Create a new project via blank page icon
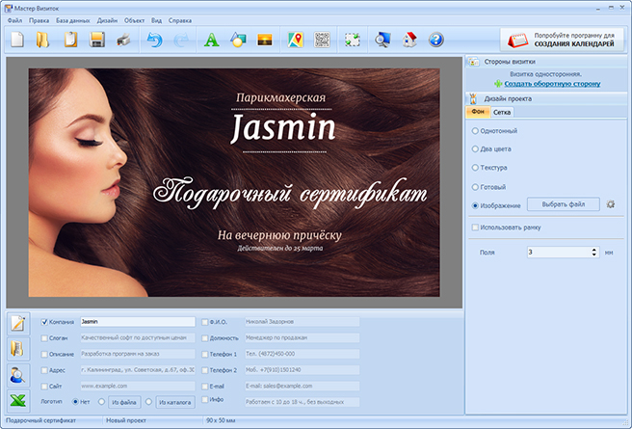Image resolution: width=632 pixels, height=429 pixels. click(17, 40)
